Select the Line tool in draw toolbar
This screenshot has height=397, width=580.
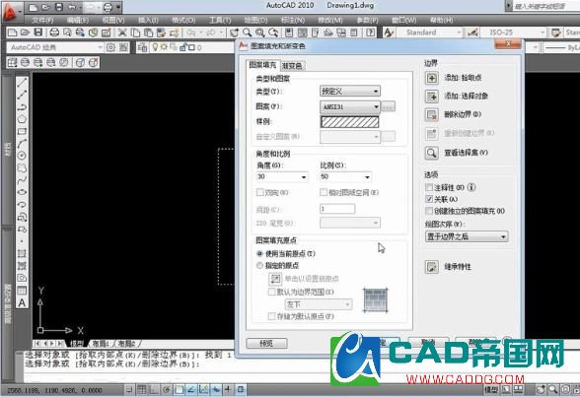click(22, 83)
